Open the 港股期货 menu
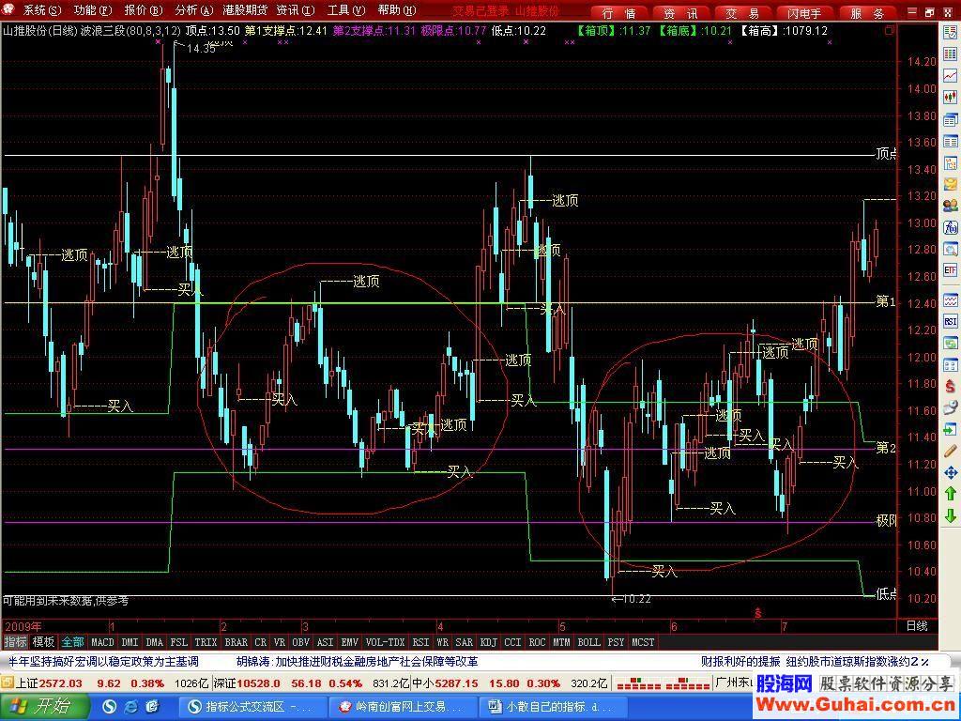 tap(245, 10)
